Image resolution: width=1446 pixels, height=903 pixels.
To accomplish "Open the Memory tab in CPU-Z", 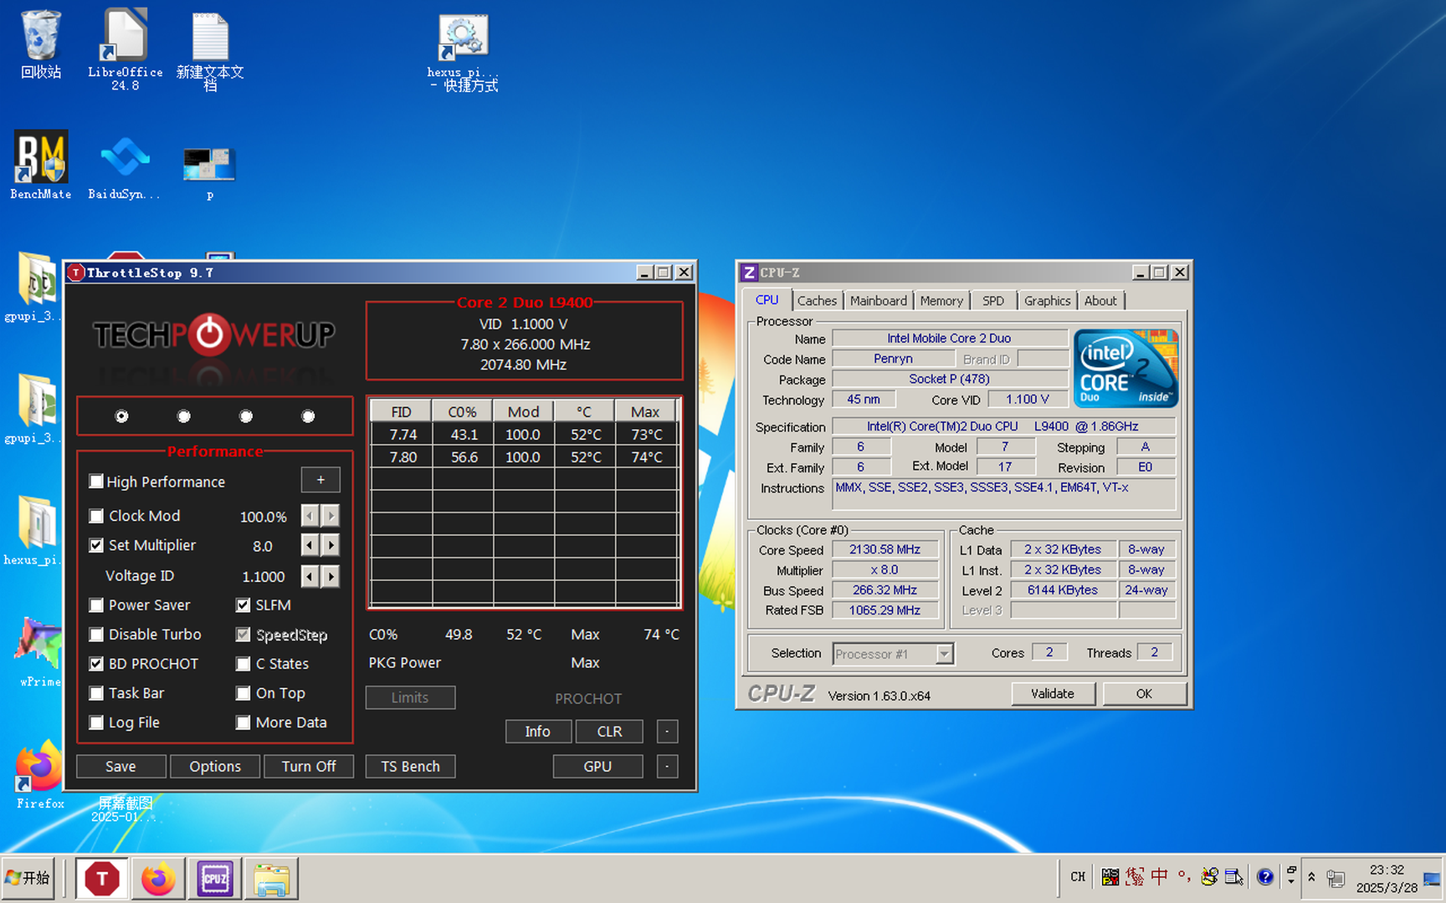I will pos(941,301).
